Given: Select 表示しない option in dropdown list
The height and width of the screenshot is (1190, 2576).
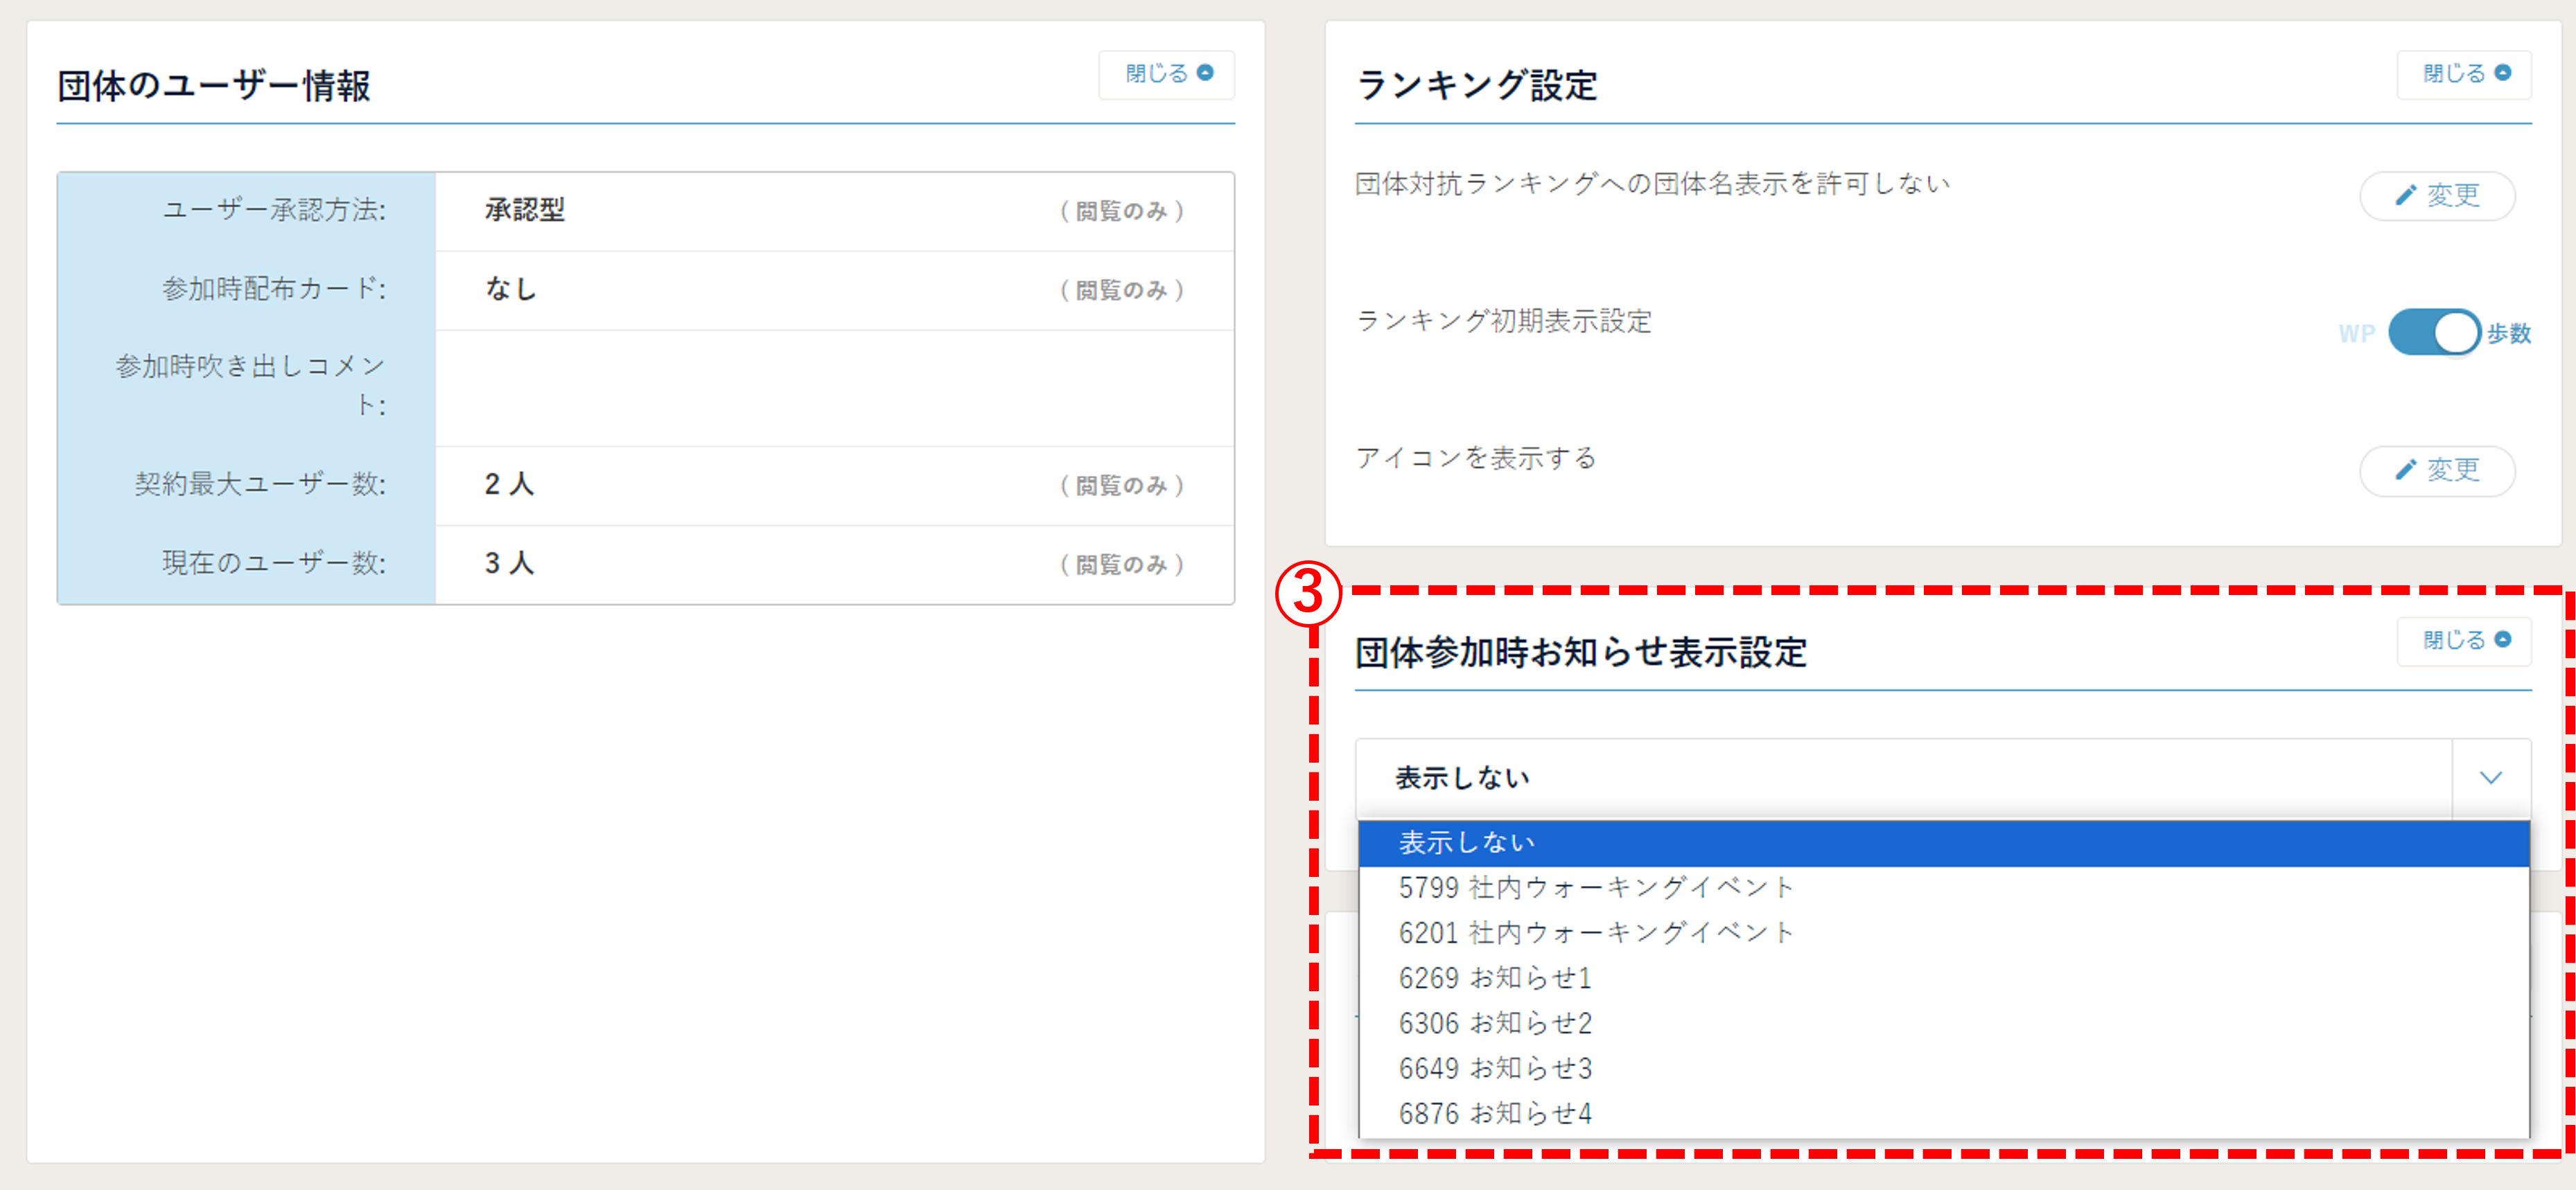Looking at the screenshot, I should click(1466, 842).
